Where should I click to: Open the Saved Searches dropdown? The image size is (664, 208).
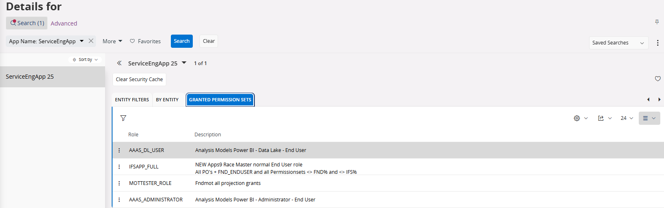pyautogui.click(x=618, y=43)
